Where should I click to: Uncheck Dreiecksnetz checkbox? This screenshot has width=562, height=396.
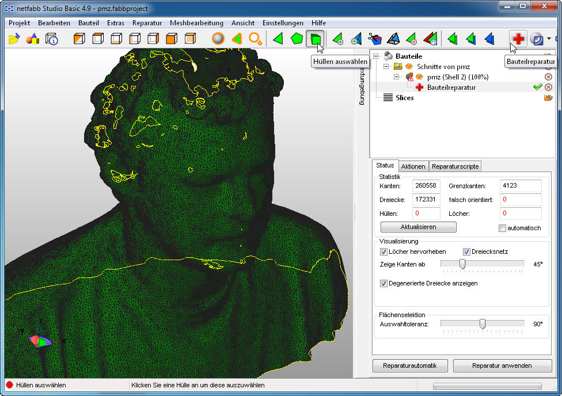click(466, 252)
